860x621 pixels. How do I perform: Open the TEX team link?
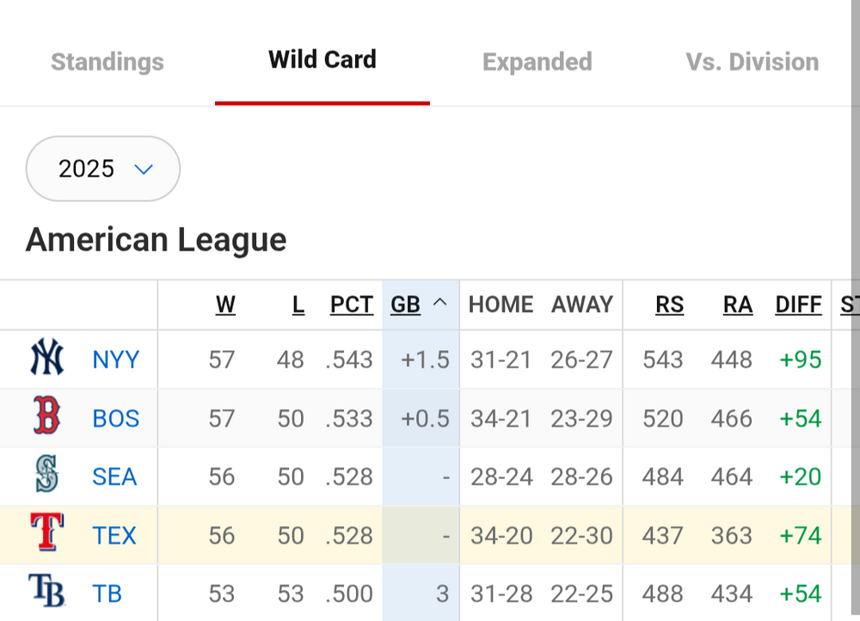point(114,535)
